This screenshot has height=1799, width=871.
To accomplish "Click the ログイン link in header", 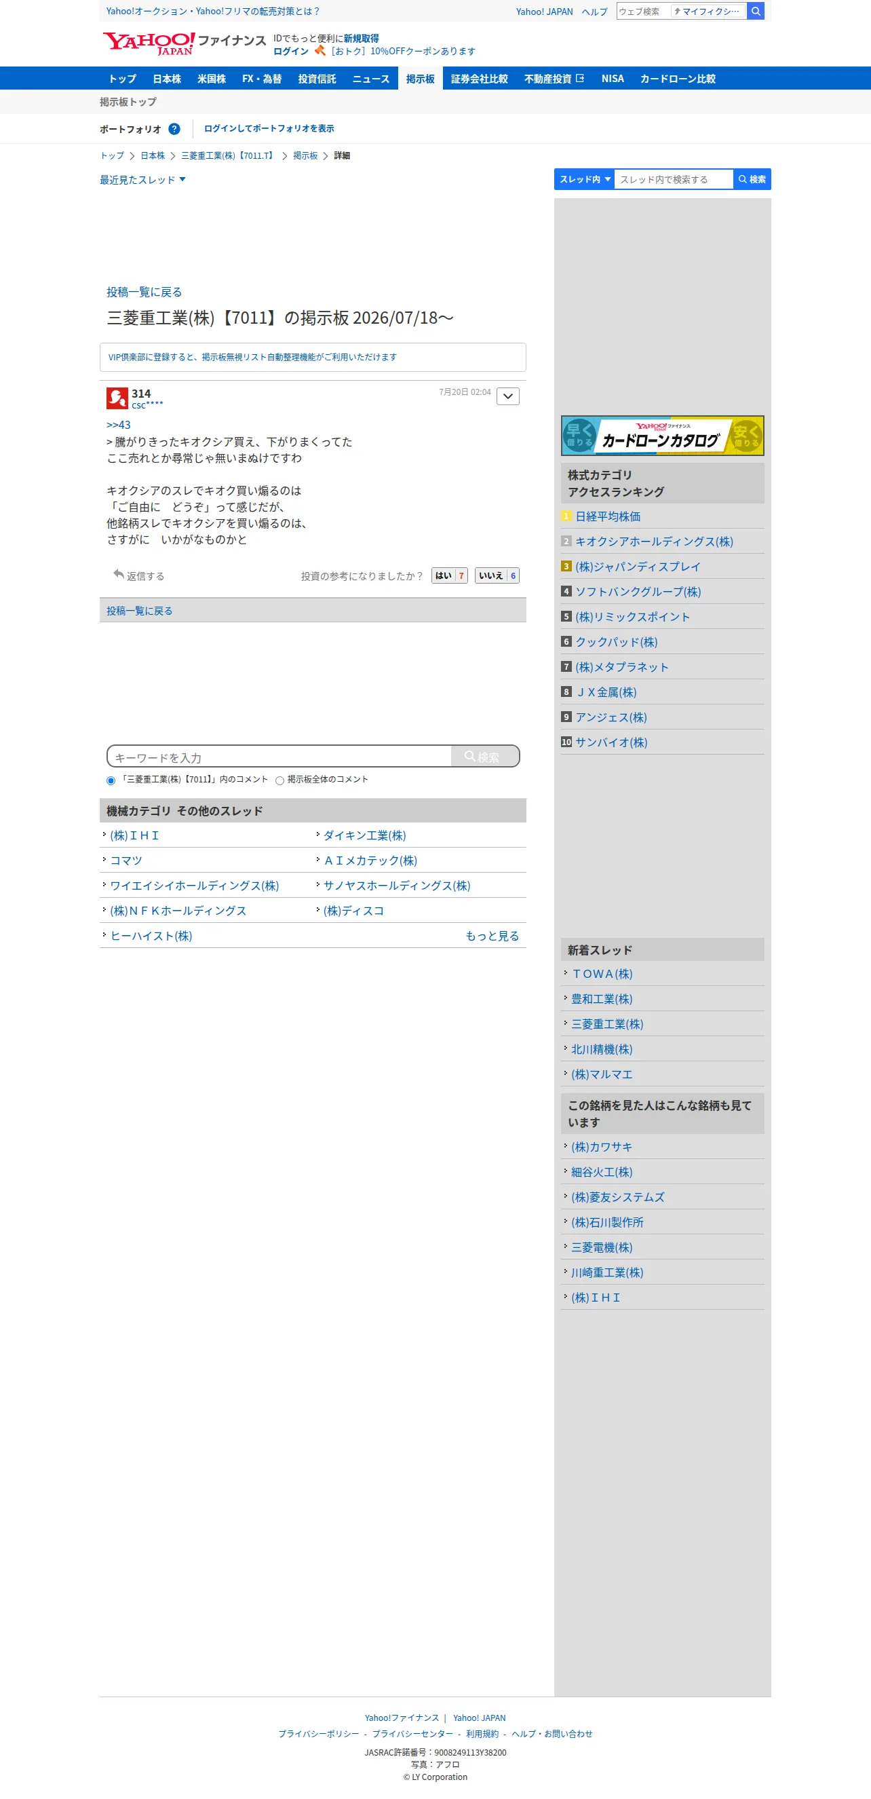I will tap(290, 51).
